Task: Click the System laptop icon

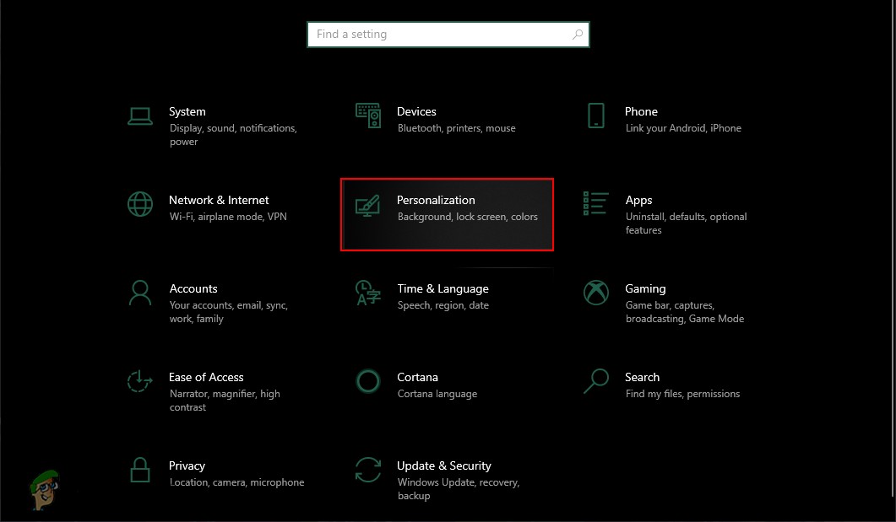Action: click(x=140, y=116)
